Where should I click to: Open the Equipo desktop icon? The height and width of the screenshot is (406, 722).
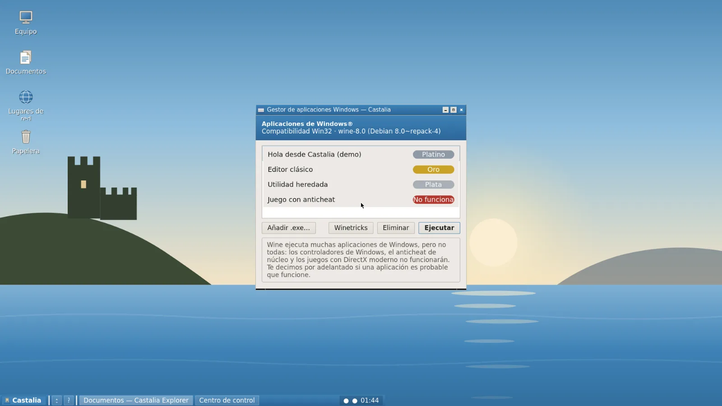click(x=26, y=23)
